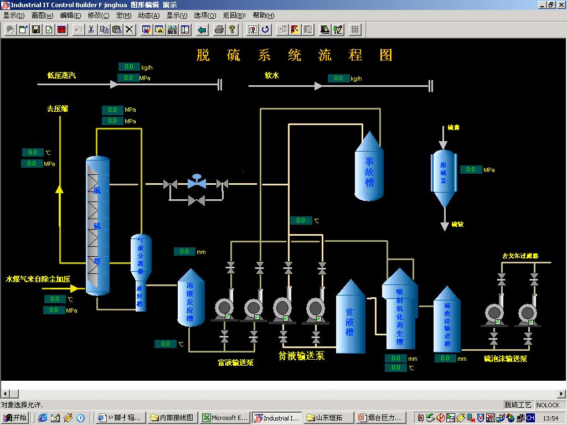This screenshot has height=425, width=567.
Task: Open the 画图(W) menu
Action: click(43, 15)
